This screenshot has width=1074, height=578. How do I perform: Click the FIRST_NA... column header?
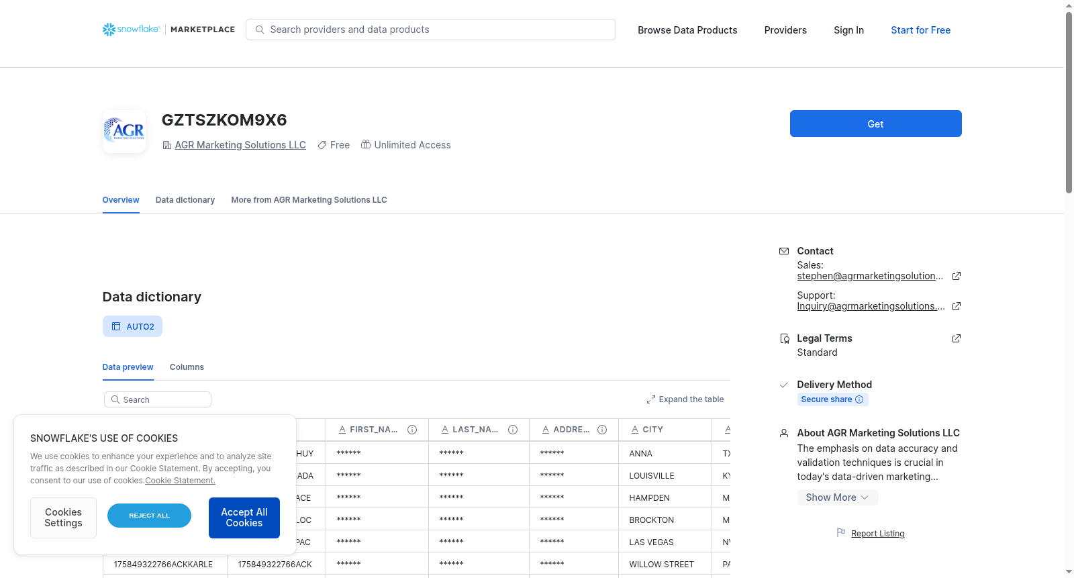pyautogui.click(x=377, y=430)
